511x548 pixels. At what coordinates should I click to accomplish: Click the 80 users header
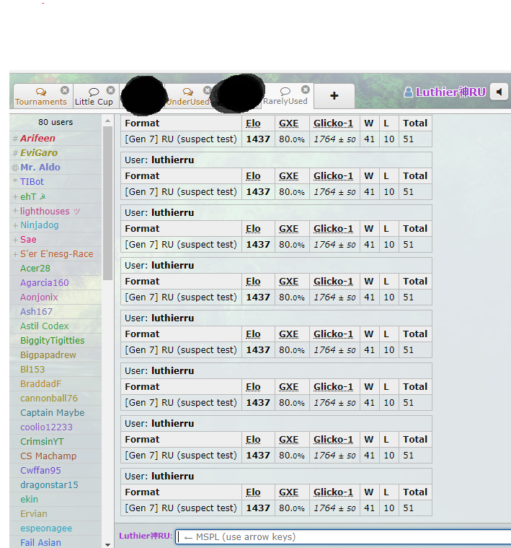point(55,122)
